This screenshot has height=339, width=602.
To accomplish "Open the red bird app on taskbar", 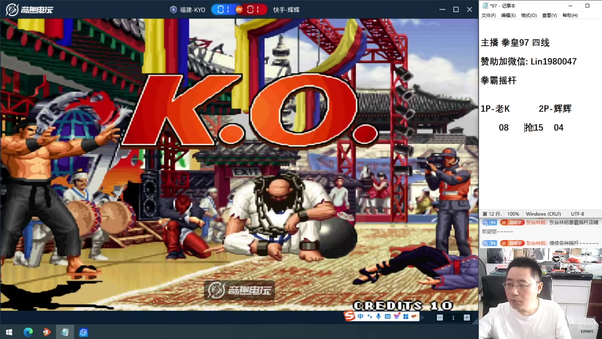I will tap(47, 332).
